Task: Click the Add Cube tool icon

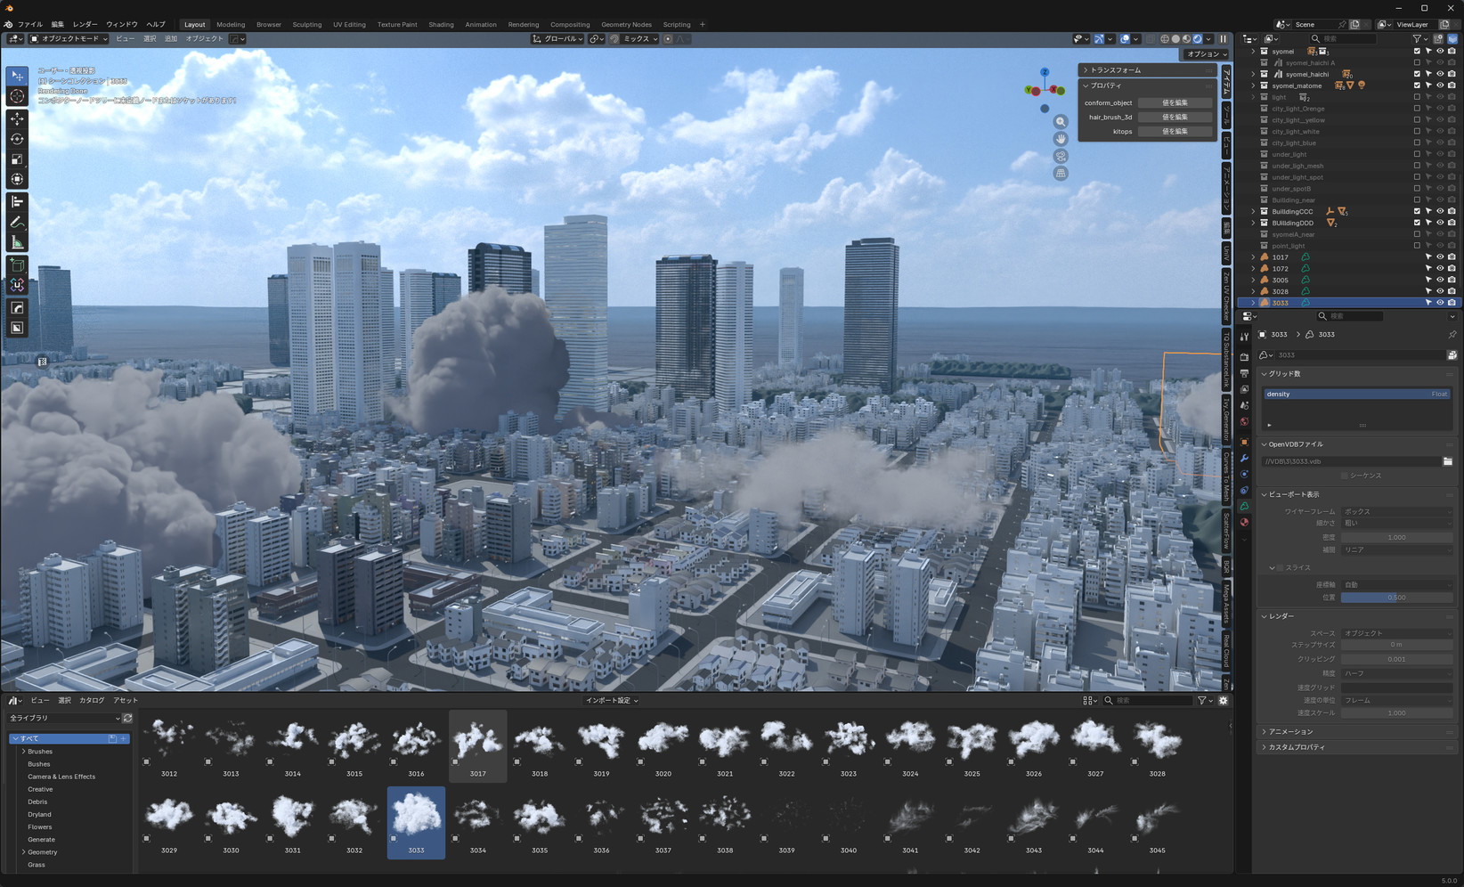Action: coord(17,265)
